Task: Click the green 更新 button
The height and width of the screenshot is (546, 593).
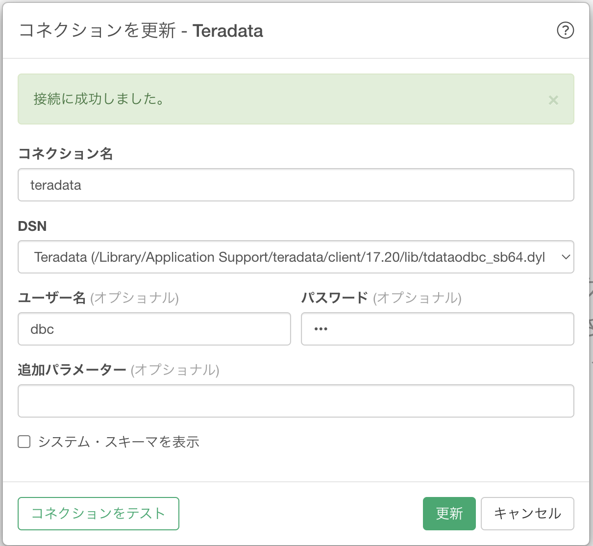Action: pyautogui.click(x=449, y=514)
